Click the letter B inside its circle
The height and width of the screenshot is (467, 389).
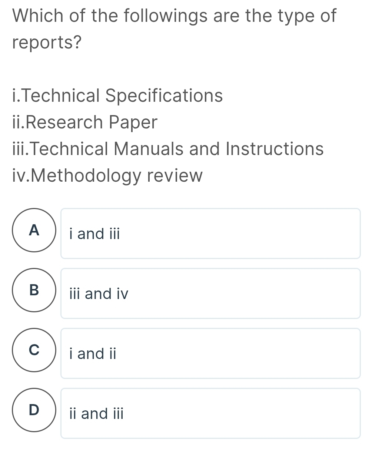point(34,291)
